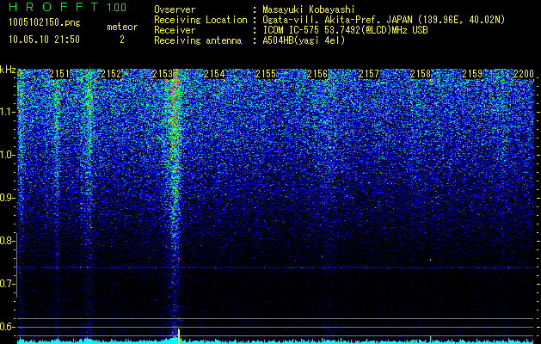The width and height of the screenshot is (541, 344).
Task: Click the 2152 time marker
Action: tap(111, 74)
